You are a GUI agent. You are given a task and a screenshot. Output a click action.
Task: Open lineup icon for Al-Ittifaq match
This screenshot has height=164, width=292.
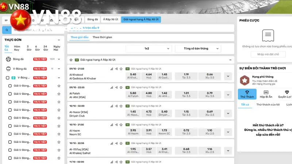pos(116,143)
